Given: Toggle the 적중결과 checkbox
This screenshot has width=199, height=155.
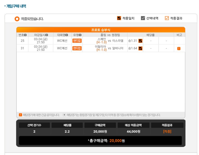Looking at the screenshot, I should 167,18.
